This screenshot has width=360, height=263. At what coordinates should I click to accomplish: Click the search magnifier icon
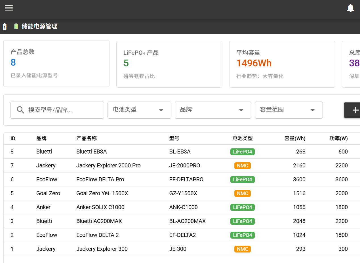click(x=20, y=110)
